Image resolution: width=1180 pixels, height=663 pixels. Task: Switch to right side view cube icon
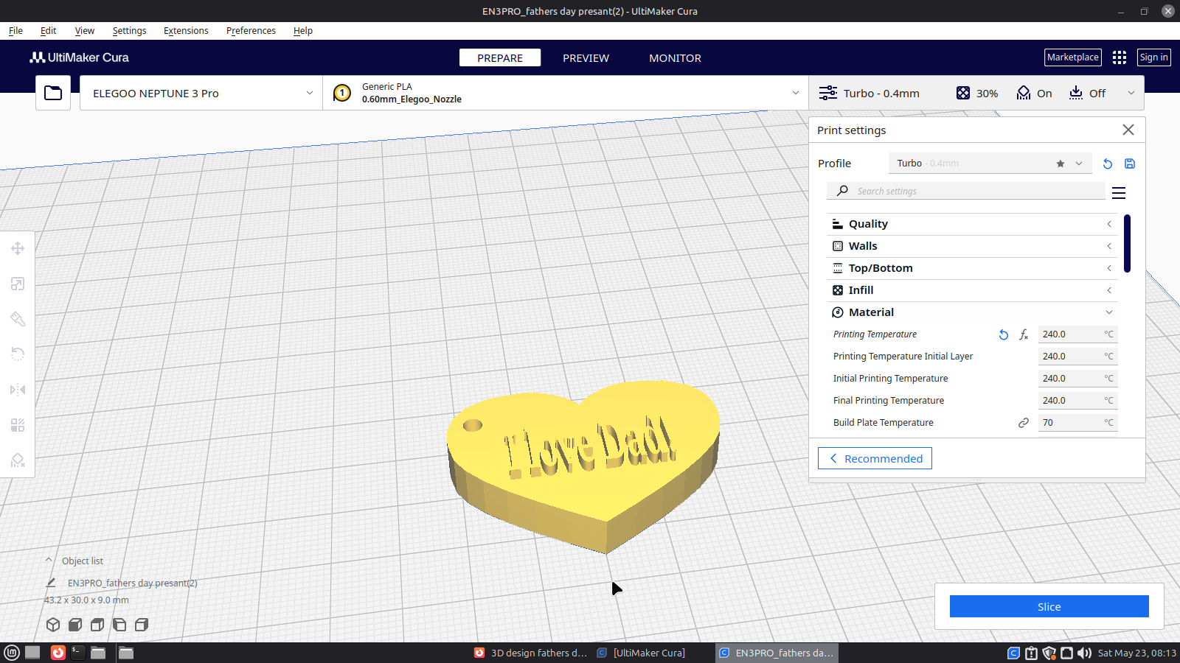tap(142, 625)
